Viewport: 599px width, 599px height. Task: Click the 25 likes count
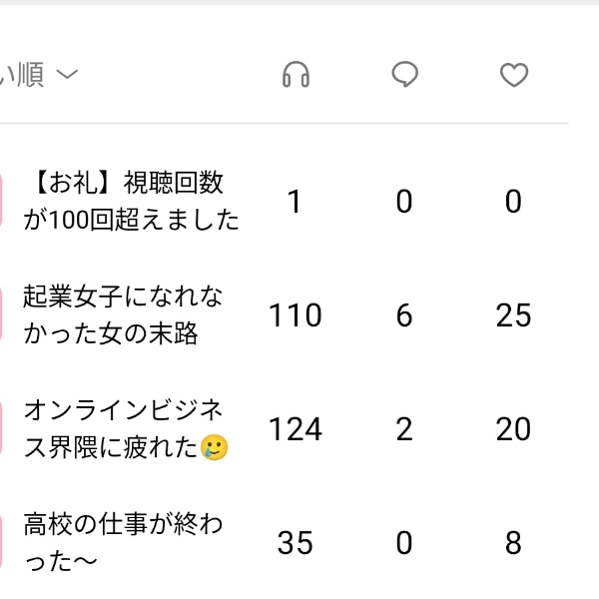[513, 315]
